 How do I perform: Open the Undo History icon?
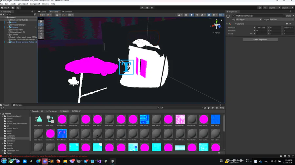pos(260,8)
